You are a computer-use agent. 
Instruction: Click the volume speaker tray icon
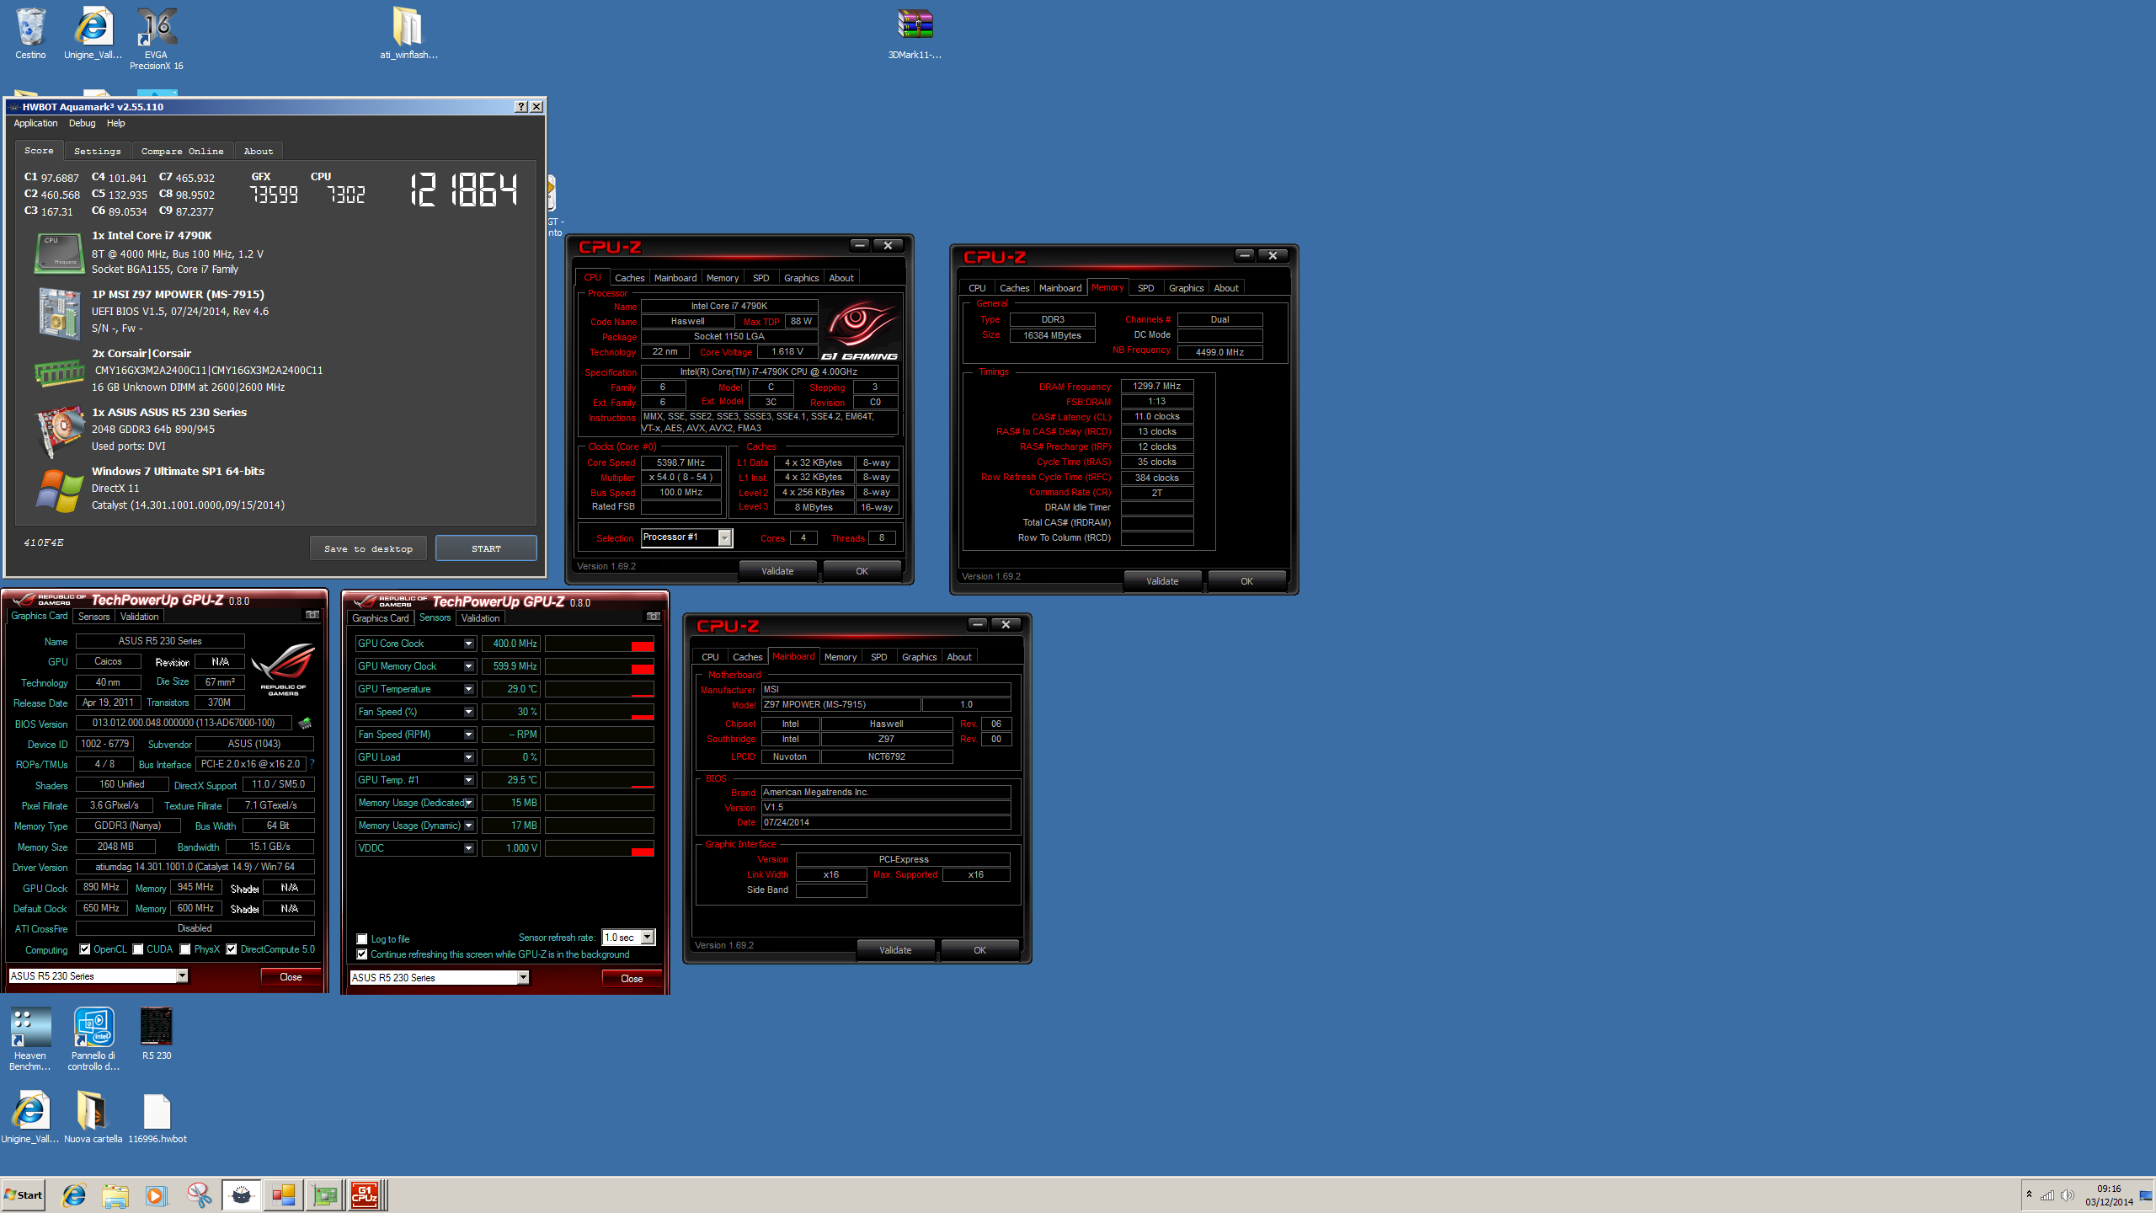click(x=2067, y=1195)
